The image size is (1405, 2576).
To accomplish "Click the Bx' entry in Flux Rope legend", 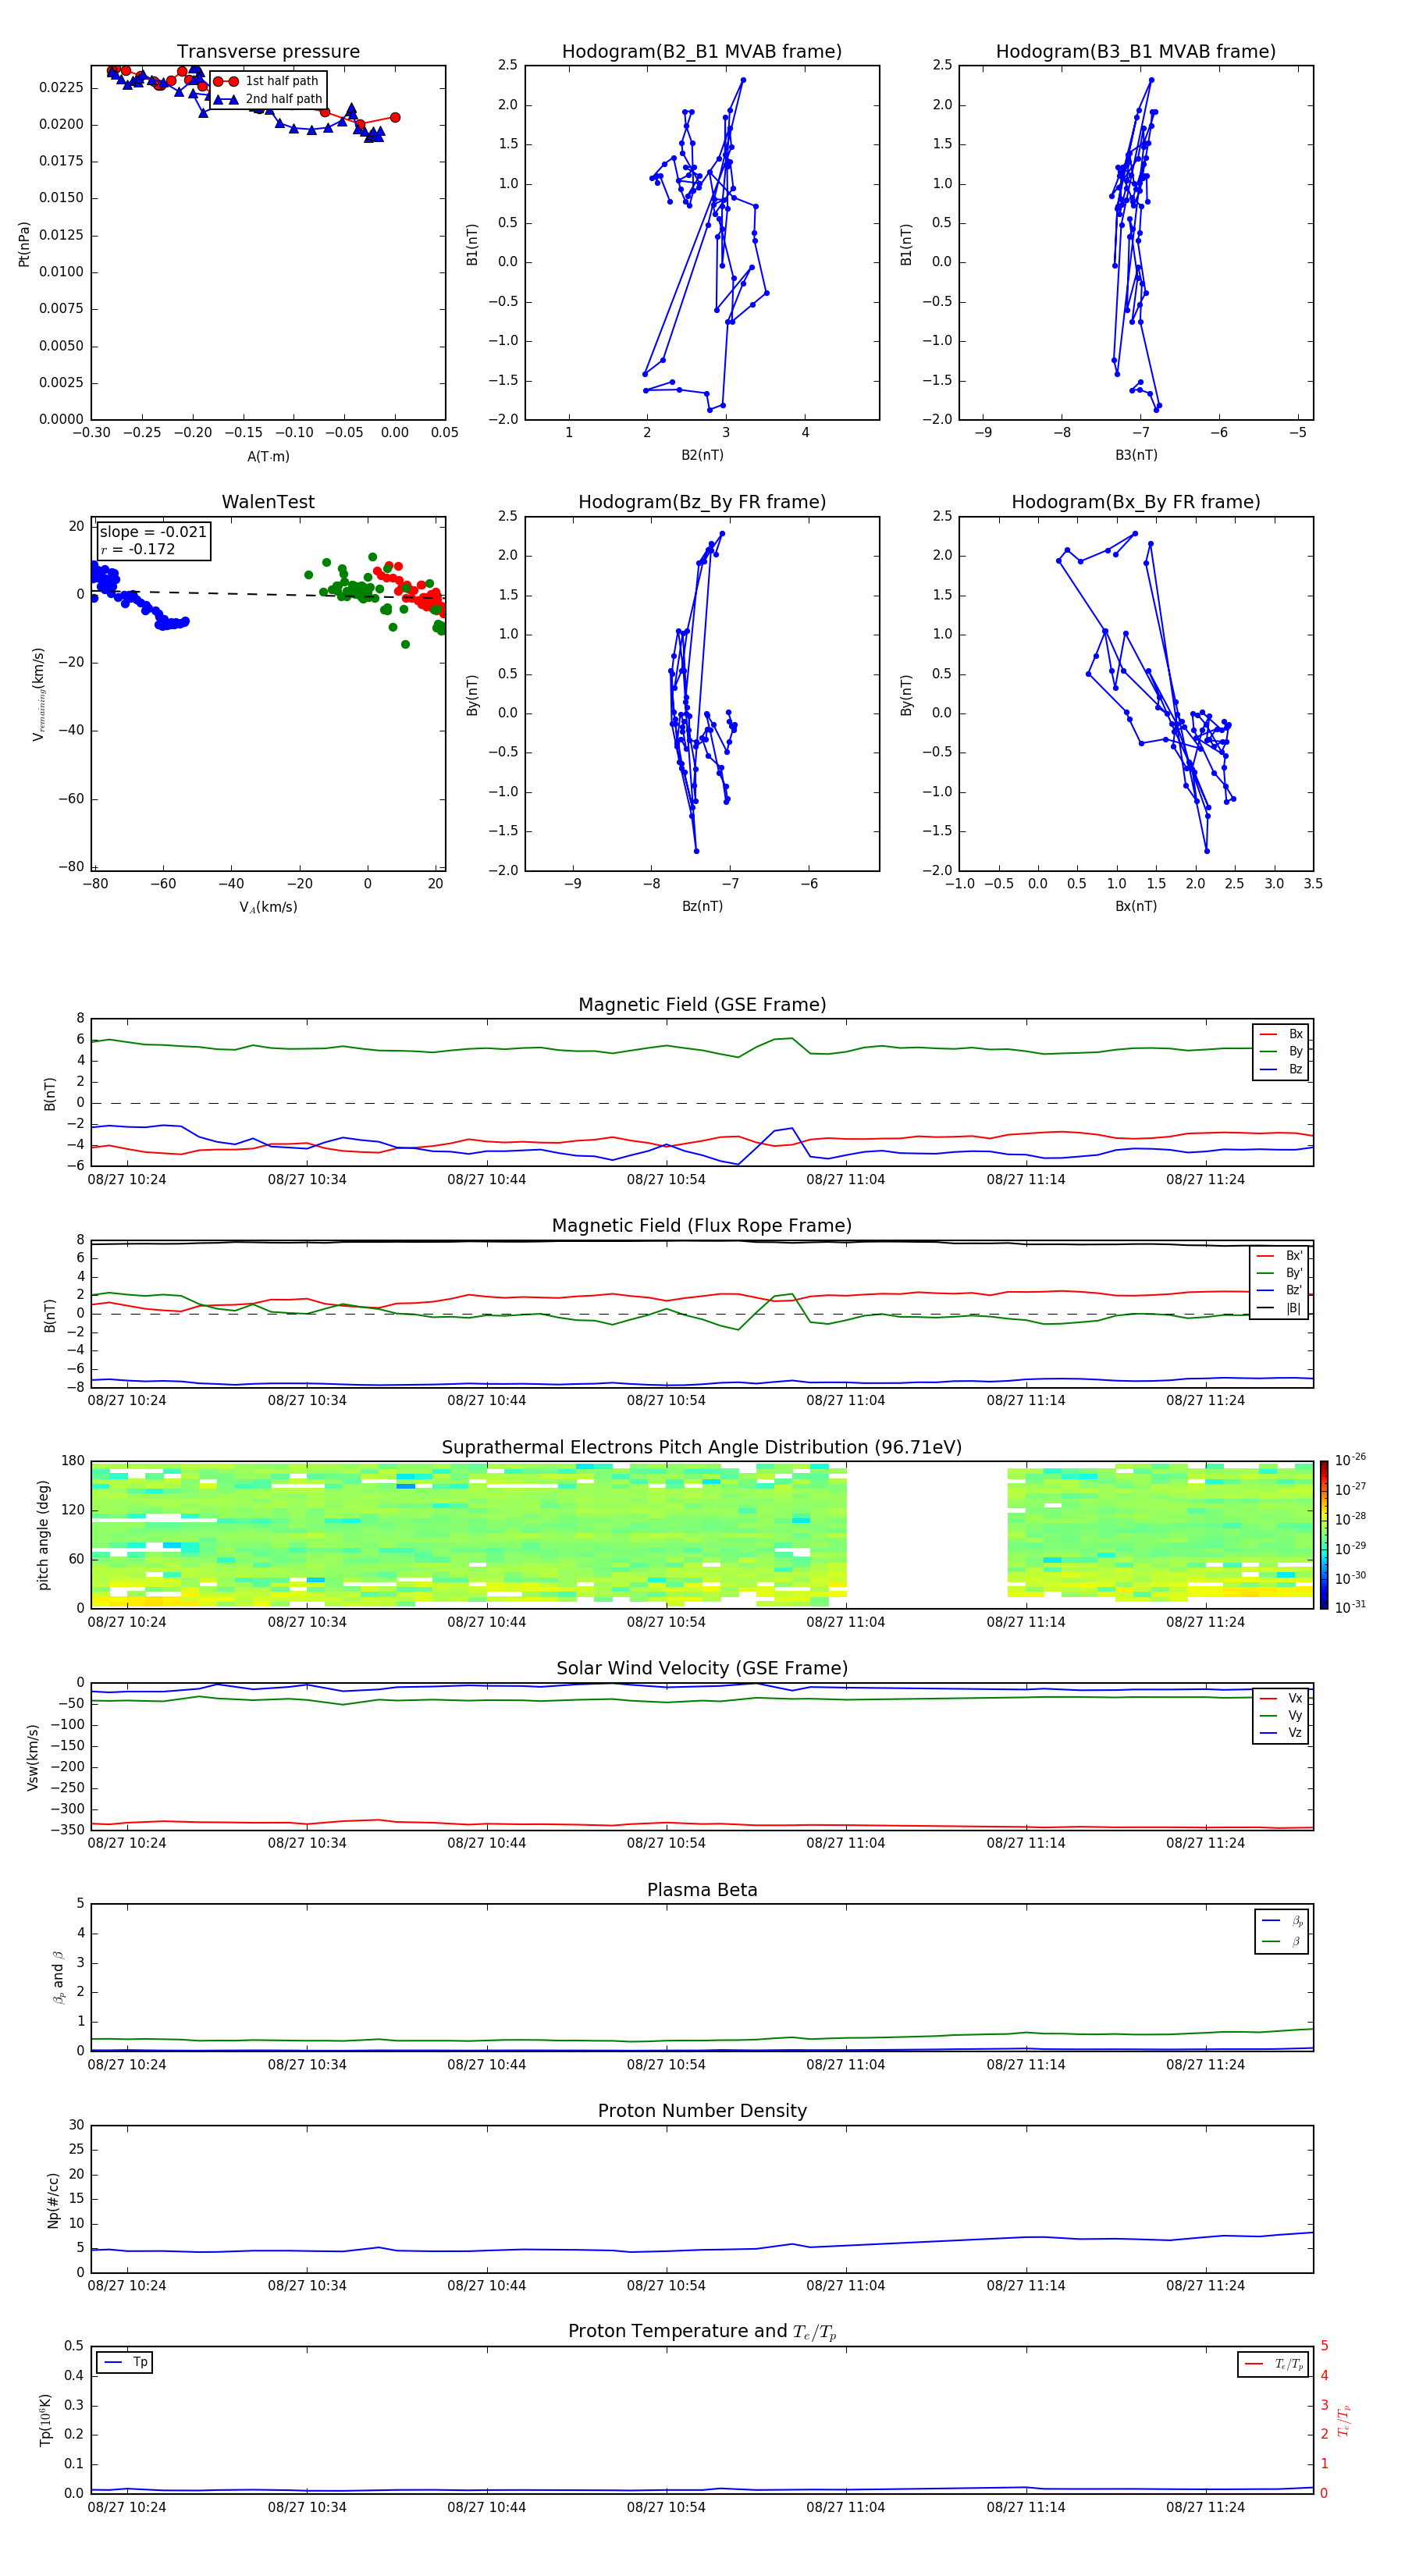I will [1280, 1256].
